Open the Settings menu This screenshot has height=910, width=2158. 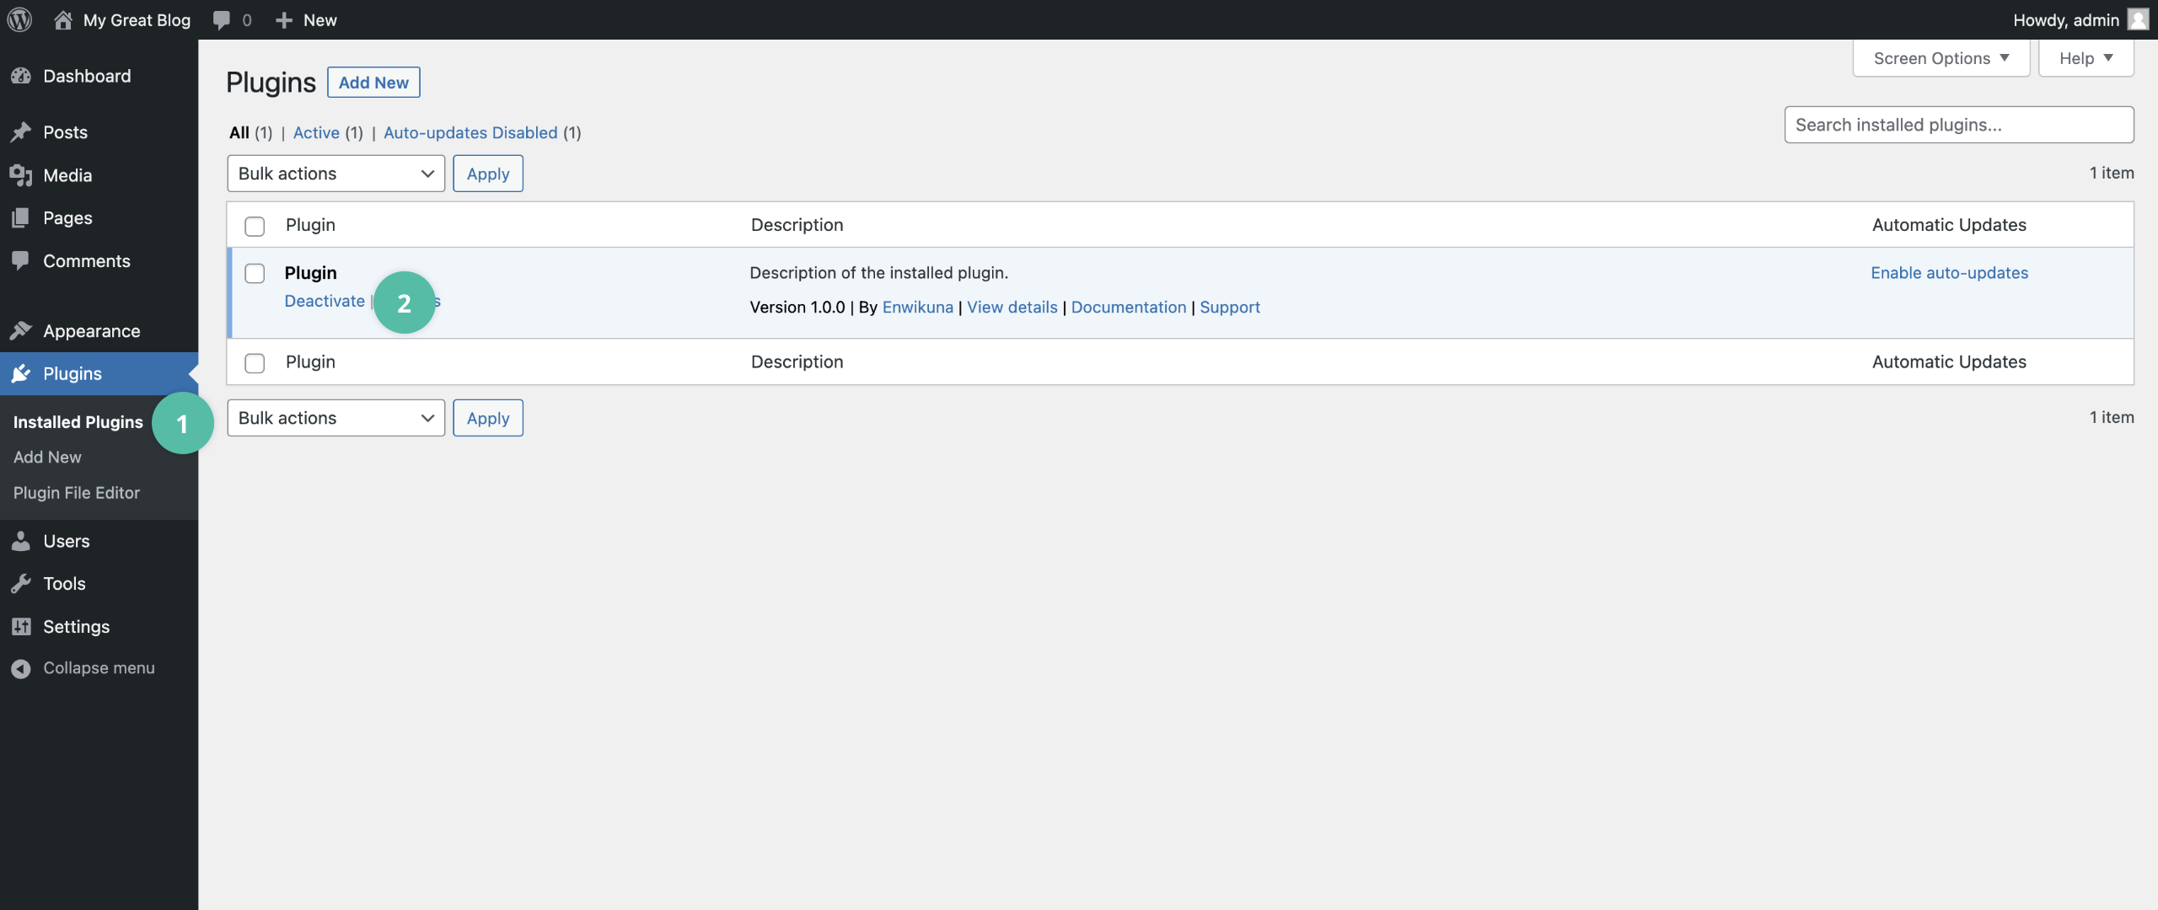pos(76,626)
